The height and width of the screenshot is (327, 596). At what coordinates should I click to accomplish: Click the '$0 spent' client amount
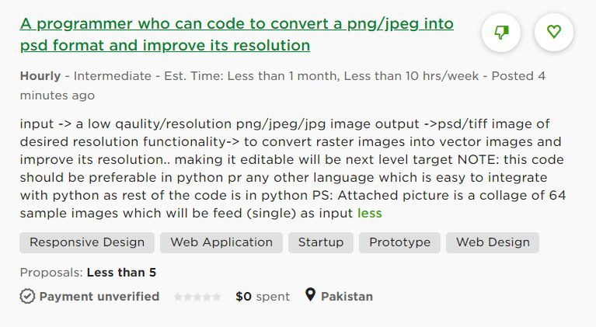tap(263, 297)
